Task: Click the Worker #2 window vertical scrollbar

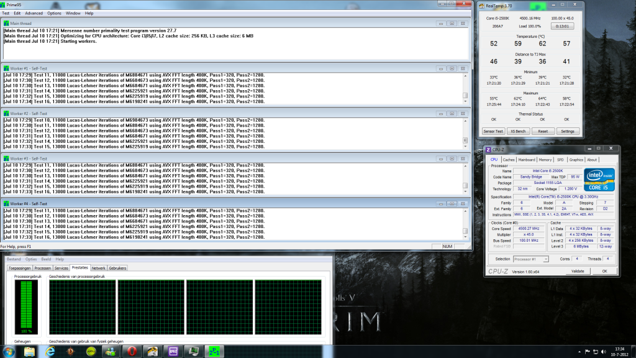Action: [x=465, y=134]
